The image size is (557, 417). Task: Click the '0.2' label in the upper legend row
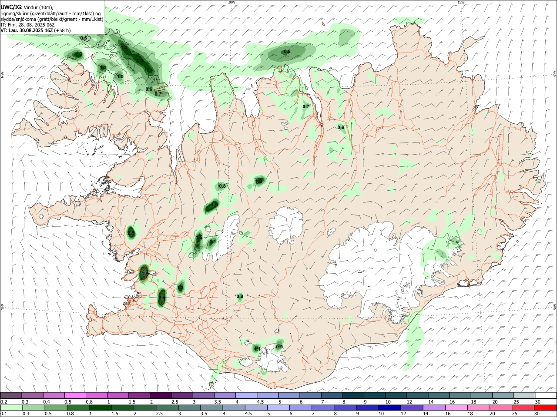3,402
